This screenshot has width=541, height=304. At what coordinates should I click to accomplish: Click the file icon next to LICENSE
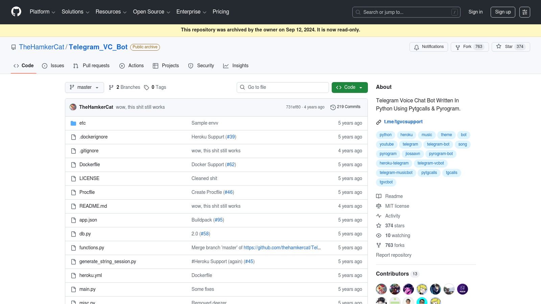(73, 179)
